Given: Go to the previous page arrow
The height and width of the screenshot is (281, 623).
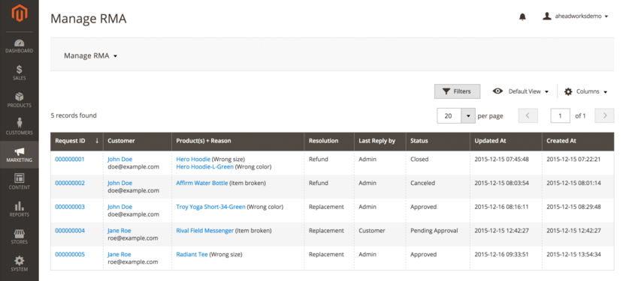Looking at the screenshot, I should [528, 115].
